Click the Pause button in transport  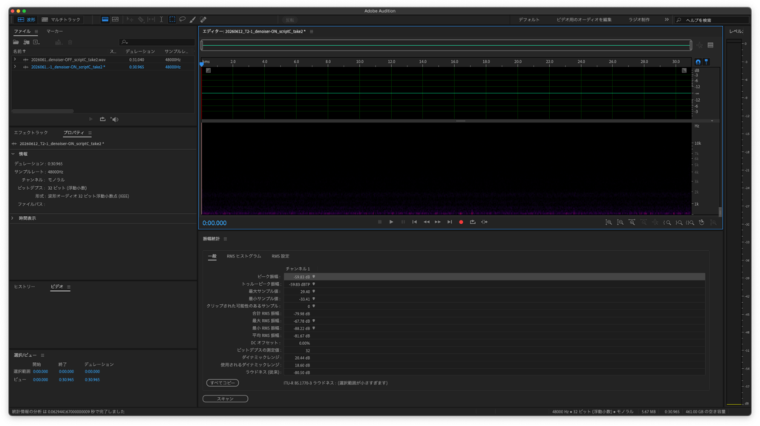point(403,222)
